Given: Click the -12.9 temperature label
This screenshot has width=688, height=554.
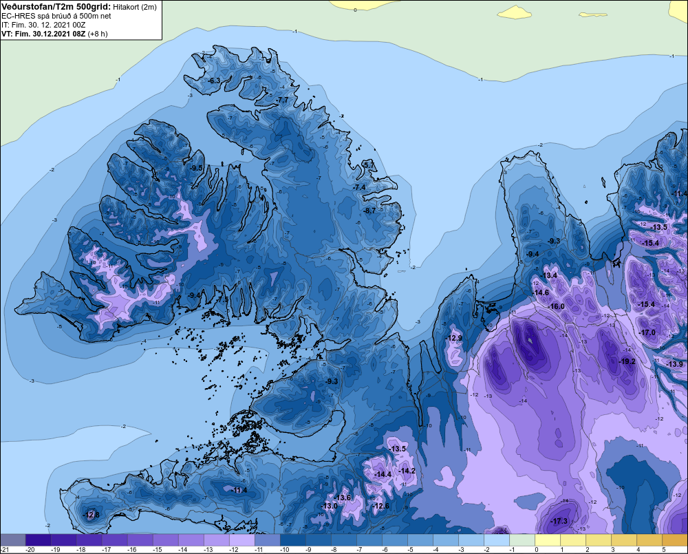Looking at the screenshot, I should coord(453,338).
